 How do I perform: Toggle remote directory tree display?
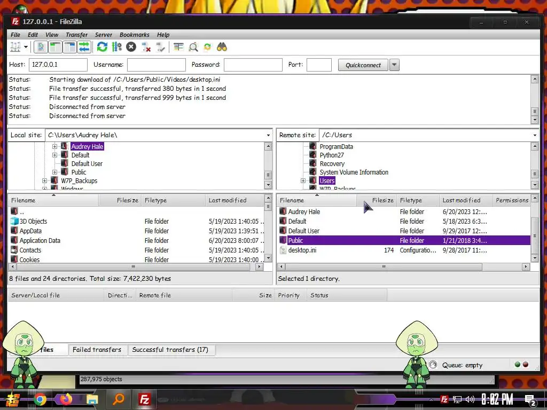click(x=70, y=47)
